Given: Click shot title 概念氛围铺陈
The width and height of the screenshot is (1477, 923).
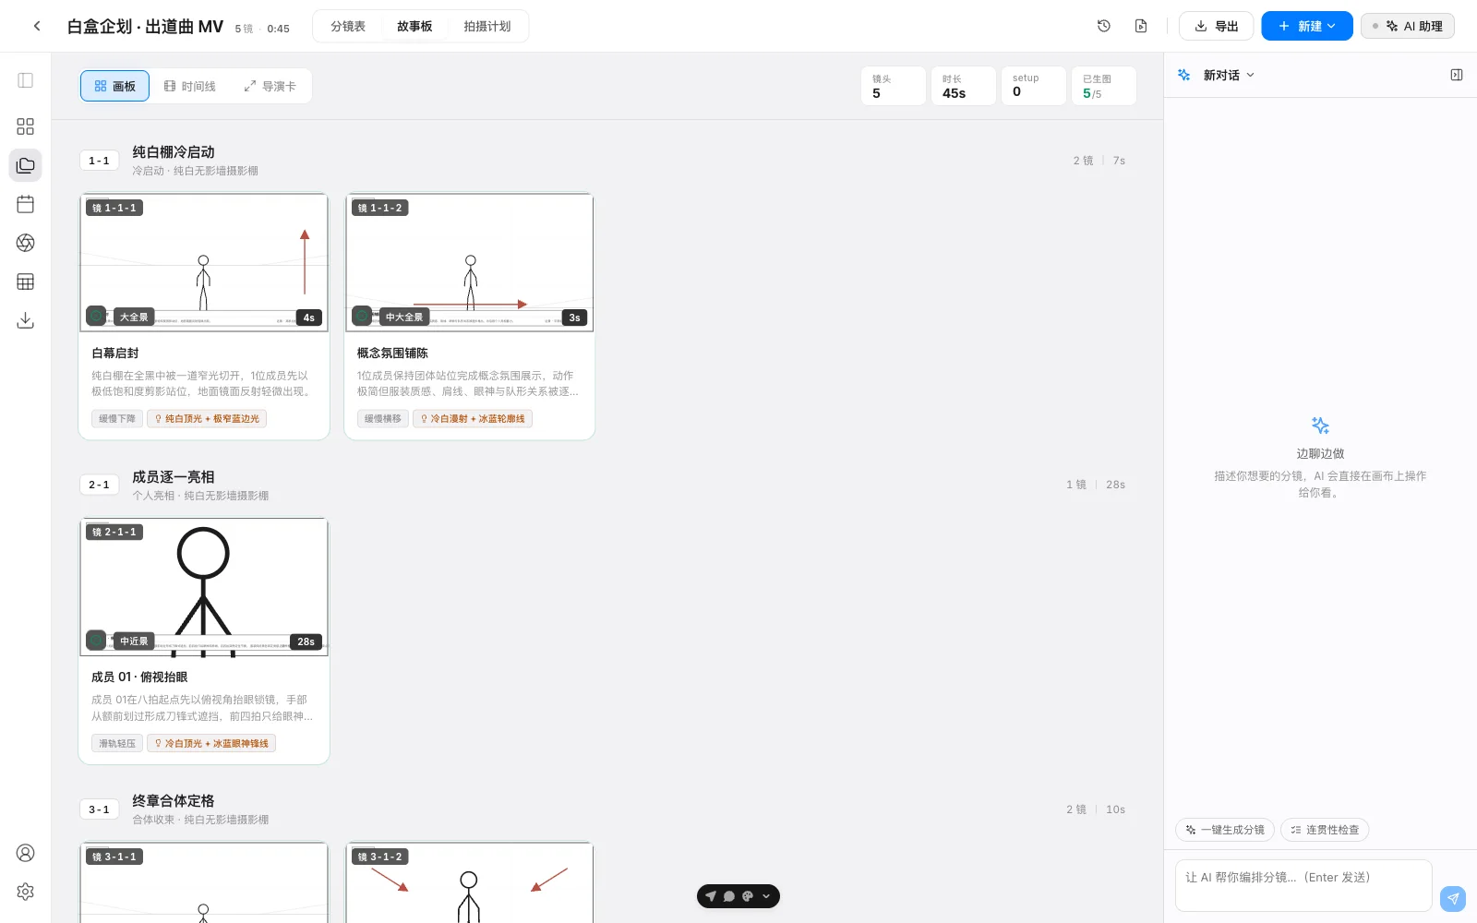Looking at the screenshot, I should (x=392, y=354).
